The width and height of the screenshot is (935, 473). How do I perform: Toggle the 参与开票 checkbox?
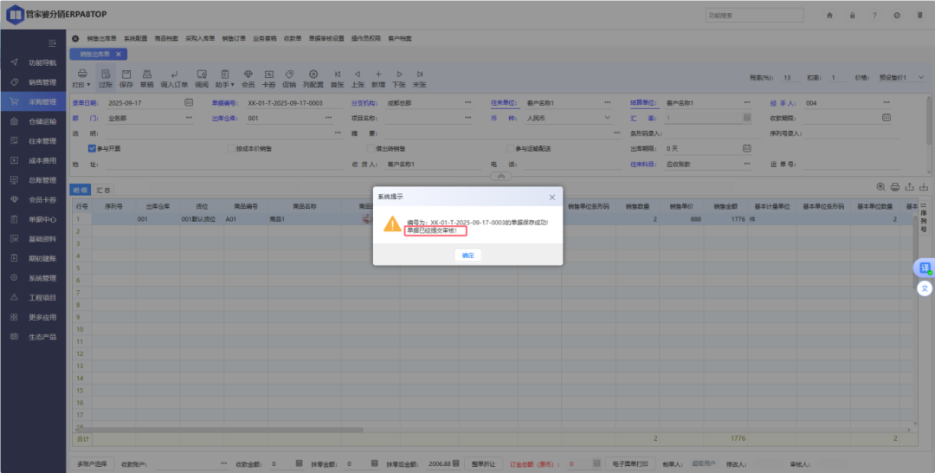(x=93, y=148)
